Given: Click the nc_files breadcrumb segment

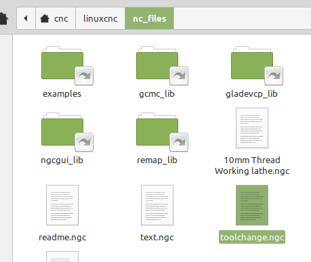Looking at the screenshot, I should pyautogui.click(x=150, y=18).
